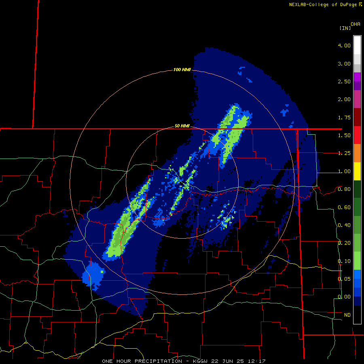Select the 0.40 legend value
This screenshot has height=364, width=364.
(x=344, y=225)
